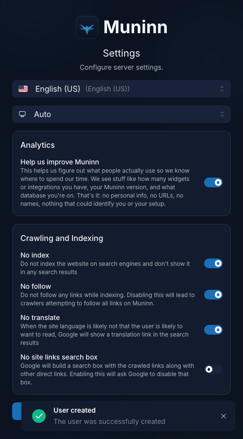Enable No site links search box toggle

[x=213, y=369]
